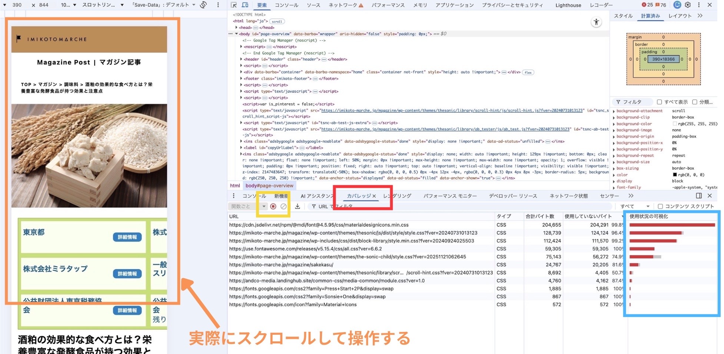The height and width of the screenshot is (354, 724).
Task: Open the device zoom dropdown
Action: coord(69,5)
